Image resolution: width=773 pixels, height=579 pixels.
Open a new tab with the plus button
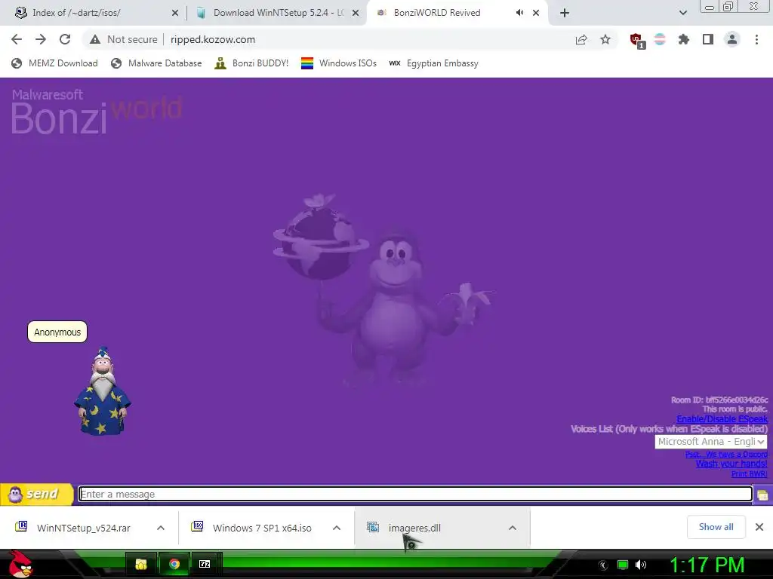click(565, 14)
